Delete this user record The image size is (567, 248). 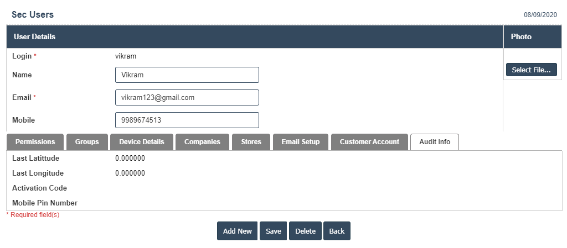[x=305, y=231]
